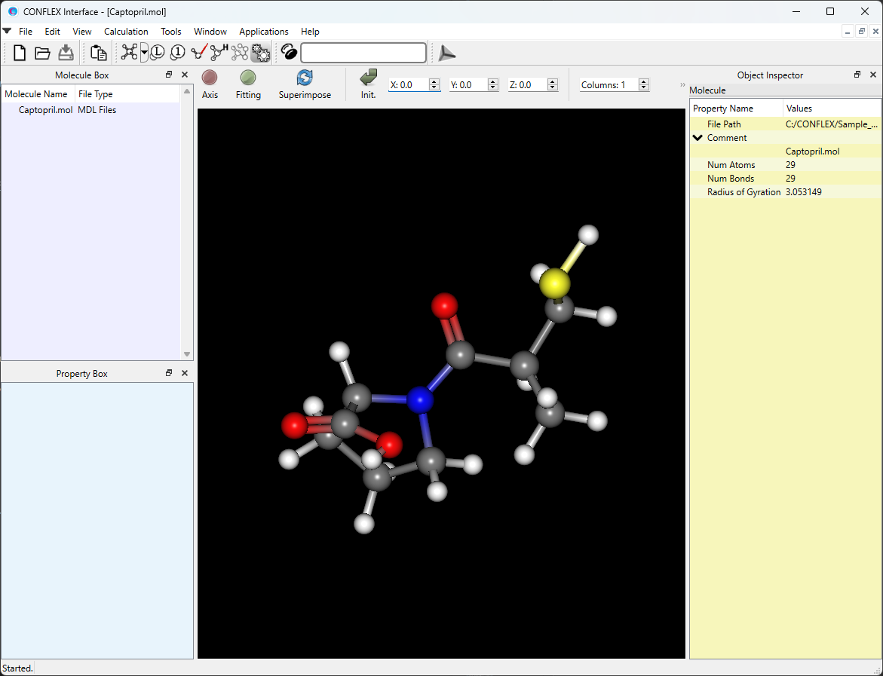Activate Superimpose mode
883x676 pixels.
click(x=305, y=83)
